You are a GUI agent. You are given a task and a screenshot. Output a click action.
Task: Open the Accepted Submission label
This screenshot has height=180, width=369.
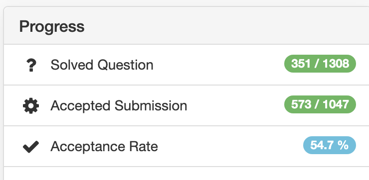pyautogui.click(x=119, y=105)
